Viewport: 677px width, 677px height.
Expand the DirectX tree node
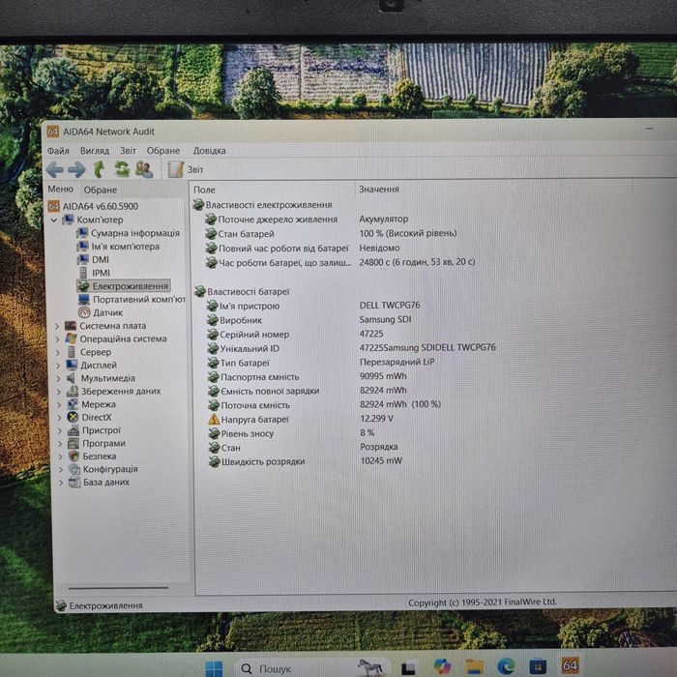(60, 418)
